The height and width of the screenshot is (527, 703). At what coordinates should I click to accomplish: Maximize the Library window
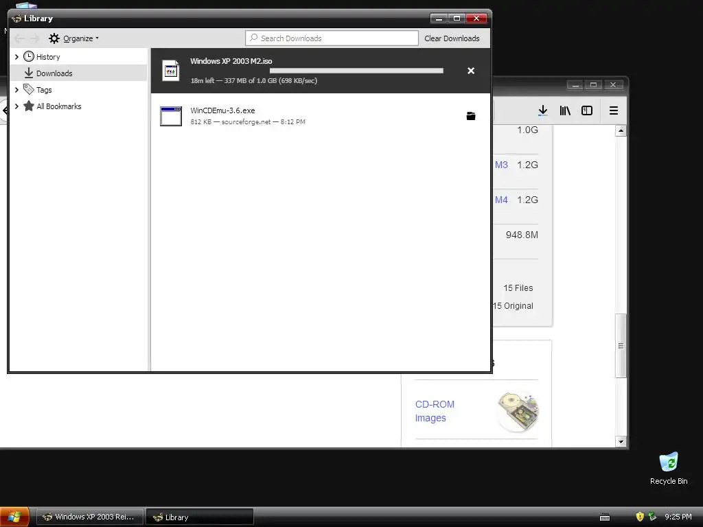[457, 19]
